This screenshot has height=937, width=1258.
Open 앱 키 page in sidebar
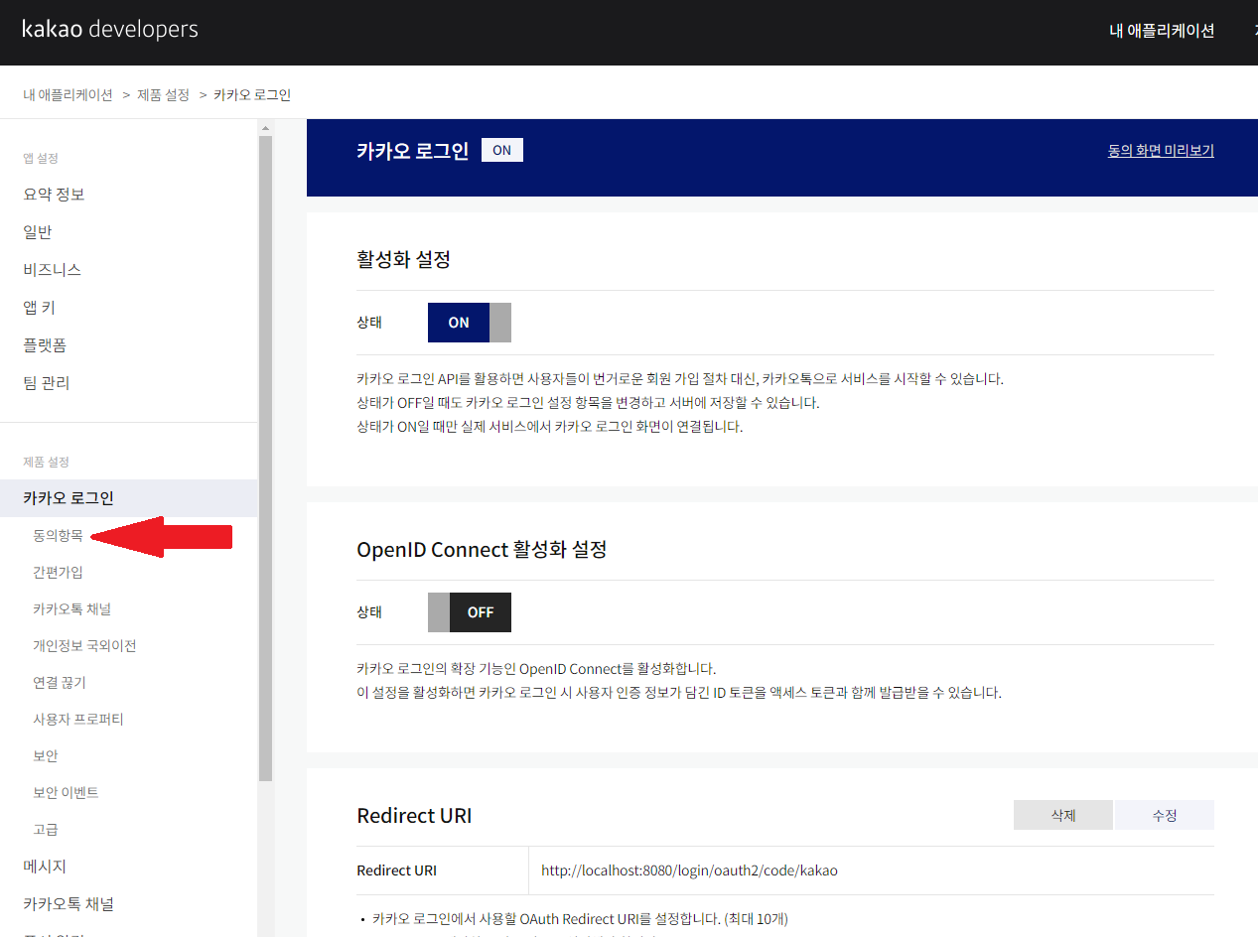40,308
